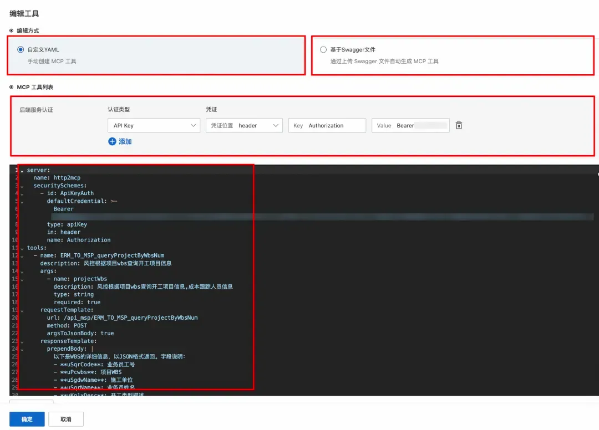Click the '**uSgdwName**: 施工单位' line
The image size is (599, 430).
[x=93, y=380]
